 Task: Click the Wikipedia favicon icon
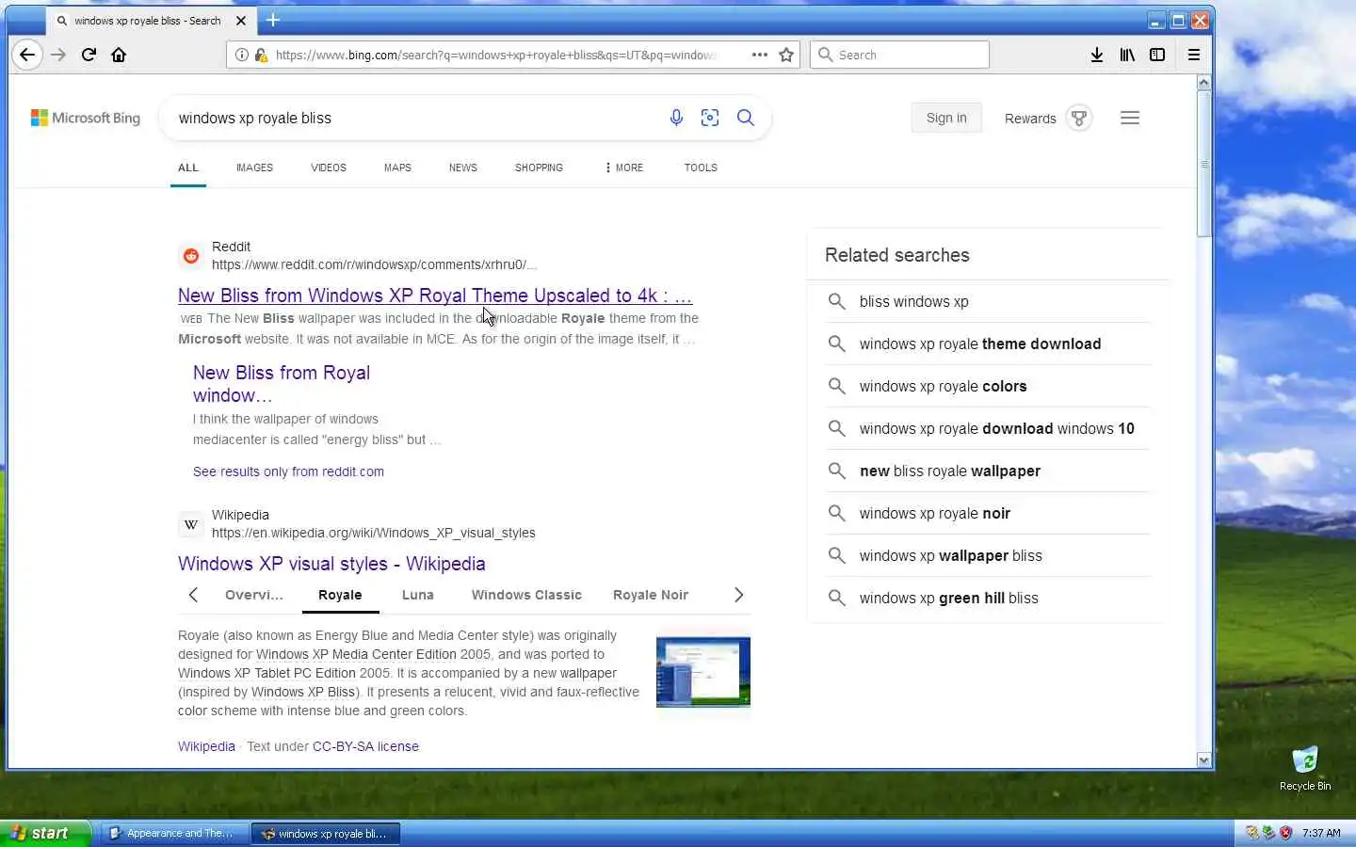(x=191, y=524)
